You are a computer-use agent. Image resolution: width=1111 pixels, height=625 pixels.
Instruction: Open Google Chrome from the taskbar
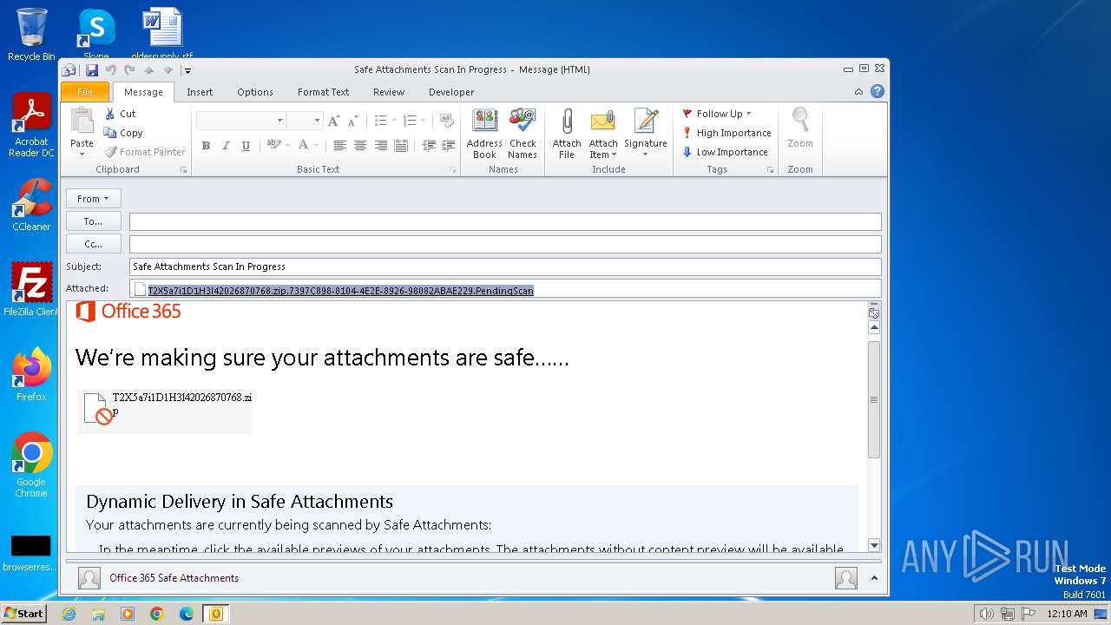pyautogui.click(x=157, y=614)
